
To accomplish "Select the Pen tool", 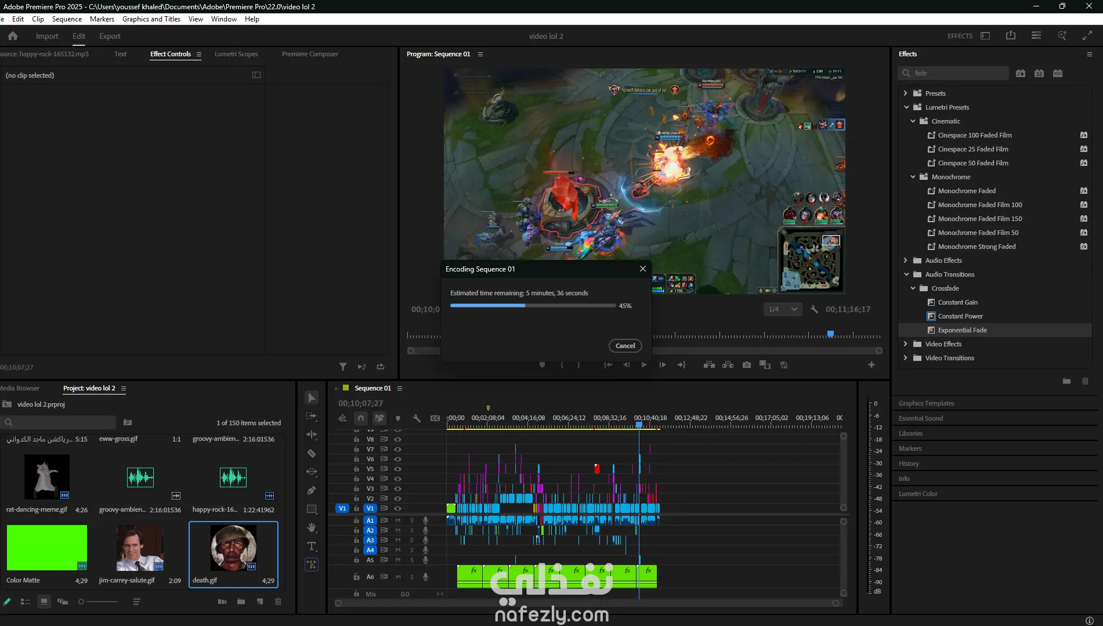I will click(312, 490).
